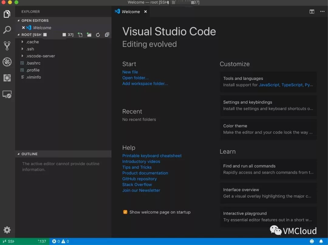This screenshot has height=245, width=328.
Task: Open Stack Overflow link
Action: click(x=137, y=185)
